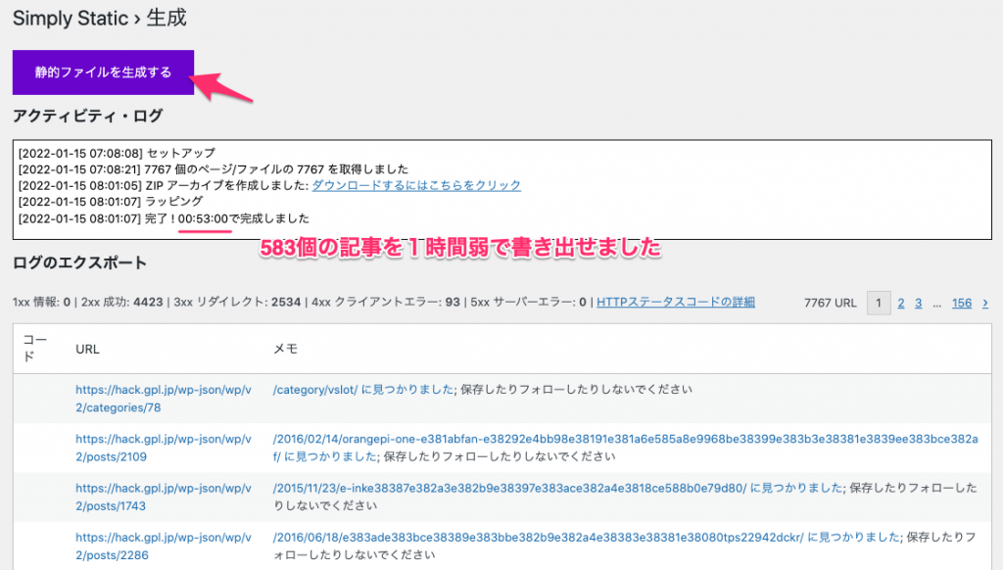The image size is (1003, 570).
Task: Go to results page 2
Action: (901, 304)
